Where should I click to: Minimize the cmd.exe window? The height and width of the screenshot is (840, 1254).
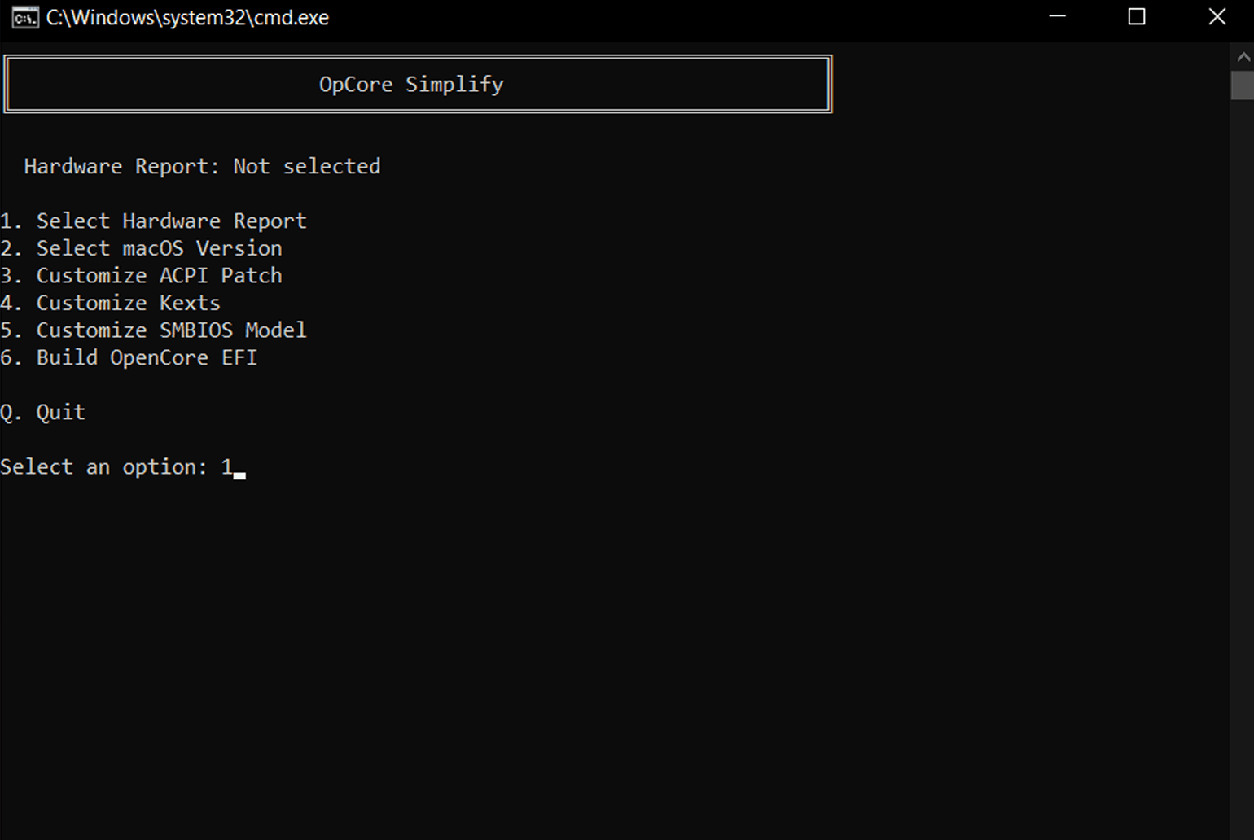(x=1057, y=17)
